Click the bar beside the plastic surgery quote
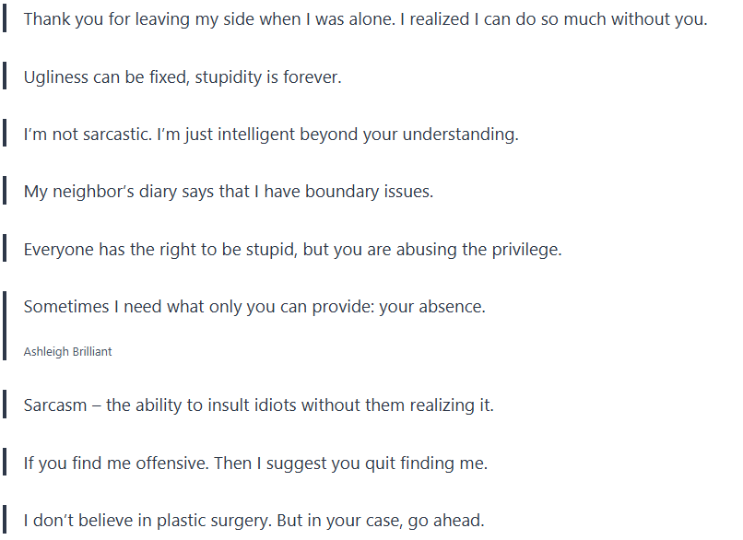This screenshot has width=743, height=540. [x=6, y=521]
